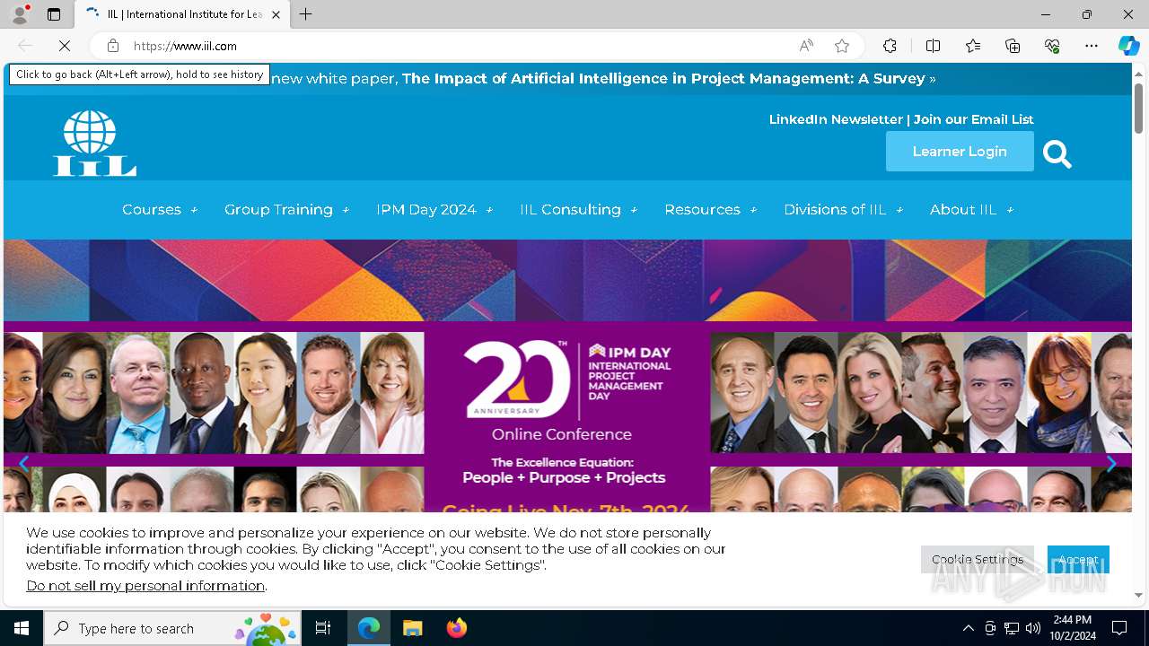Expand Resources submenu plus sign

[753, 210]
